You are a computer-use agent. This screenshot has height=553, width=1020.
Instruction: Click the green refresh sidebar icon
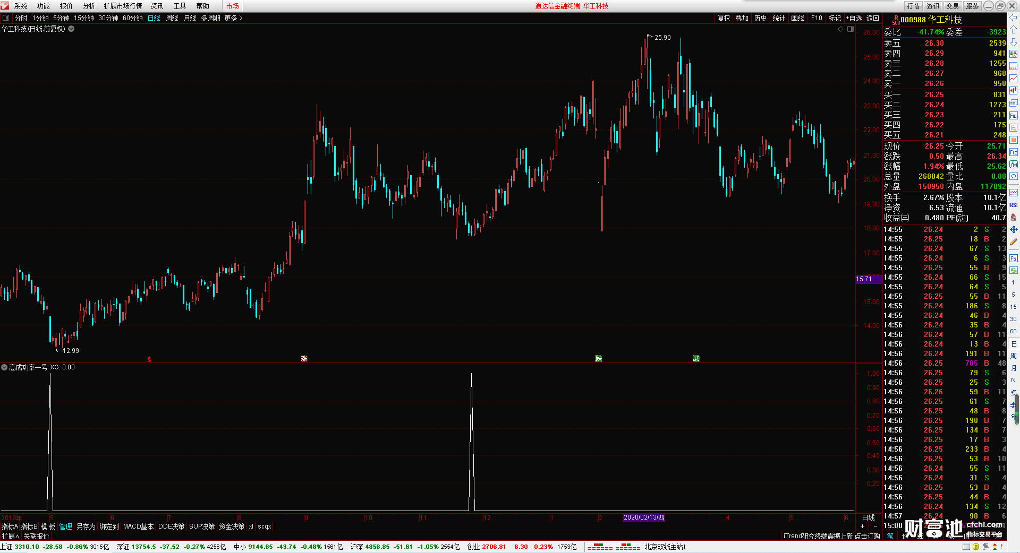pos(1014,270)
